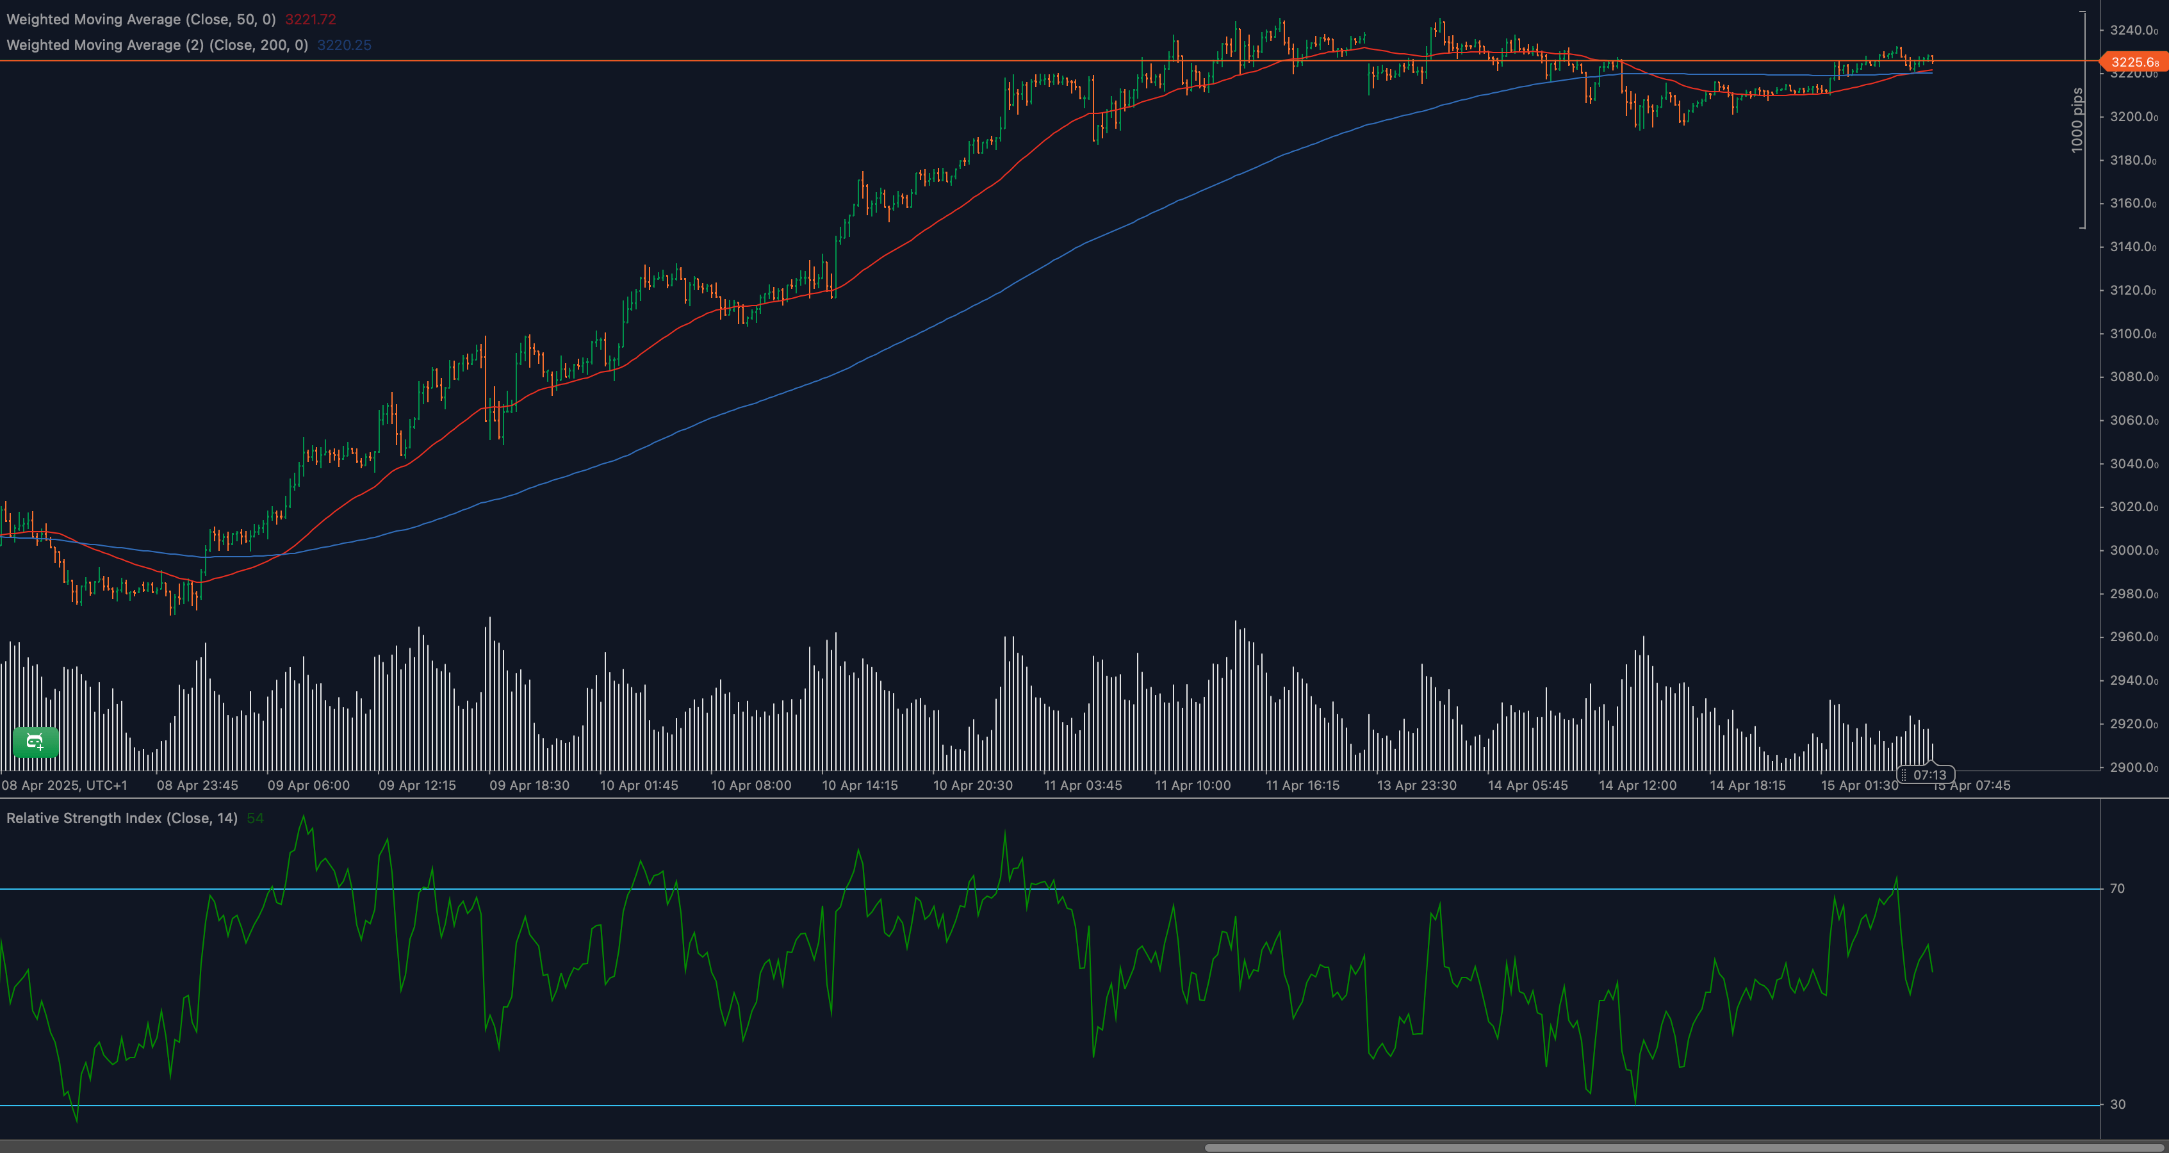Click the horizontal chart scrollbar thumb

[x=1687, y=1147]
